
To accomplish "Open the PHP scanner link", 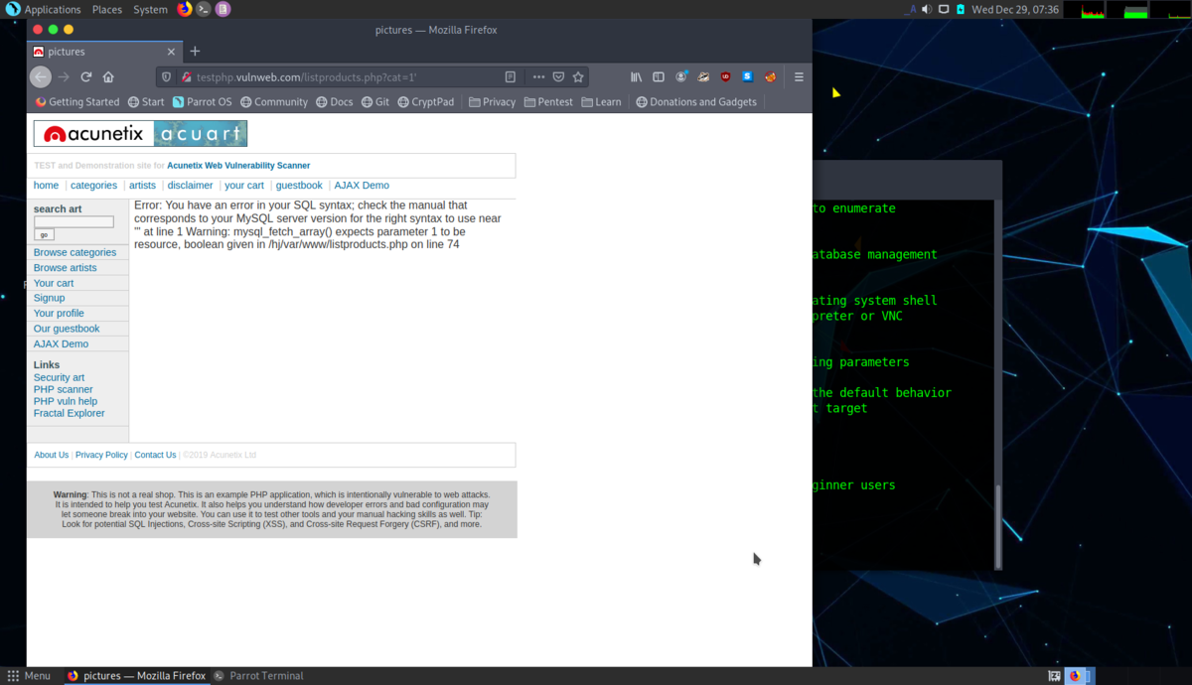I will (x=64, y=389).
